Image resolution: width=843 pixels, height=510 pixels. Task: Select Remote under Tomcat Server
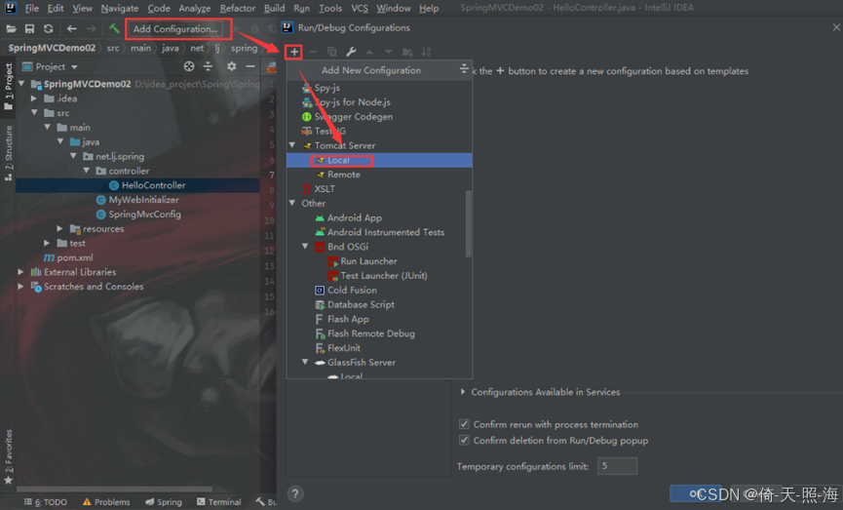[x=379, y=175]
